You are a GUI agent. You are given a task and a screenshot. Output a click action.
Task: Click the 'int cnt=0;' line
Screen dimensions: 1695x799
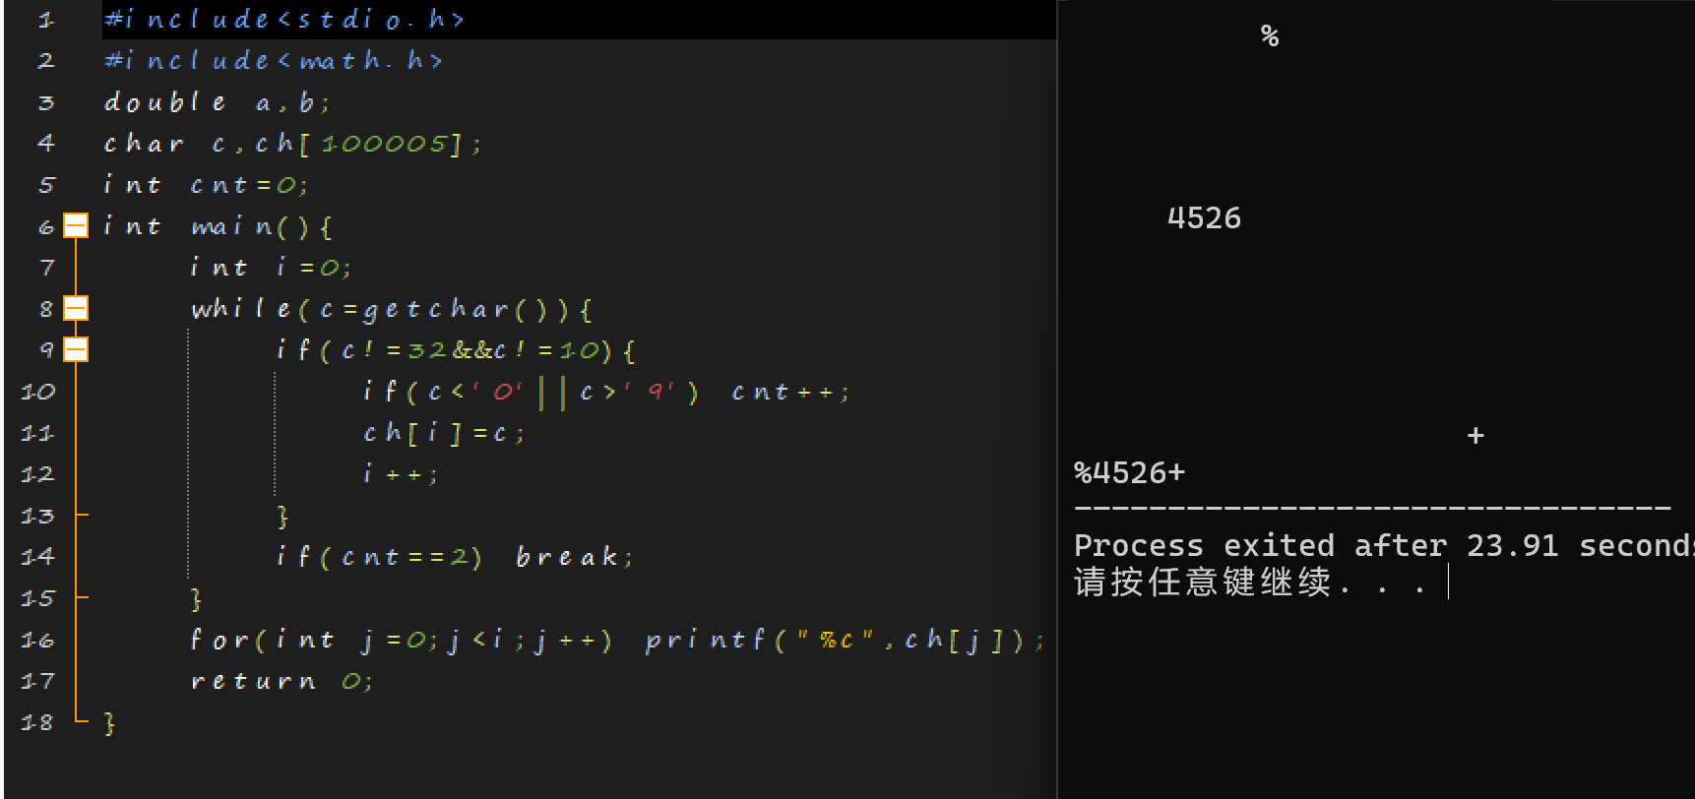coord(207,185)
